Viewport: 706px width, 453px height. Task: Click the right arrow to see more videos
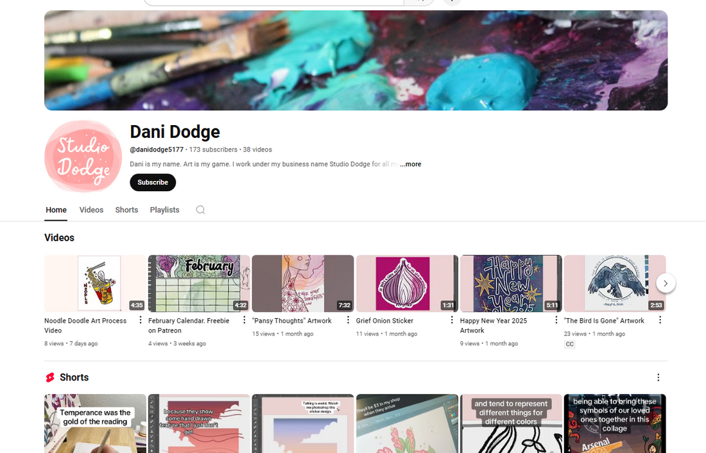click(666, 283)
